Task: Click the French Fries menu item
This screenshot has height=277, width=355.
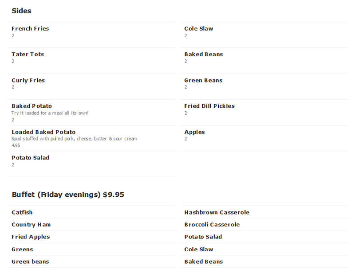Action: click(x=30, y=29)
